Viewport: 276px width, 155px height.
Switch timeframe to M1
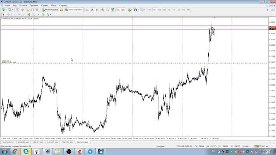[x=150, y=10]
